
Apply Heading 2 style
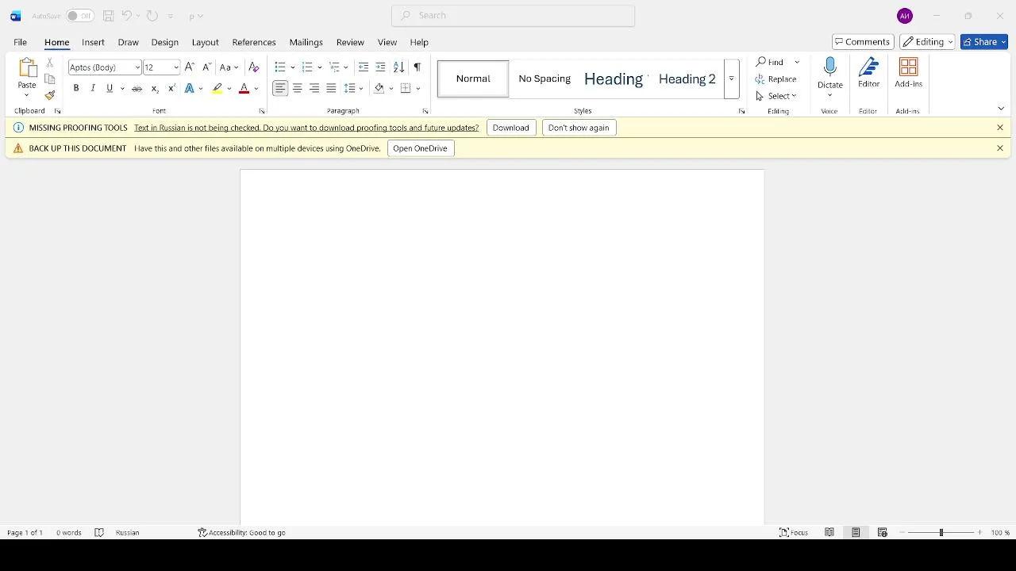pyautogui.click(x=687, y=79)
